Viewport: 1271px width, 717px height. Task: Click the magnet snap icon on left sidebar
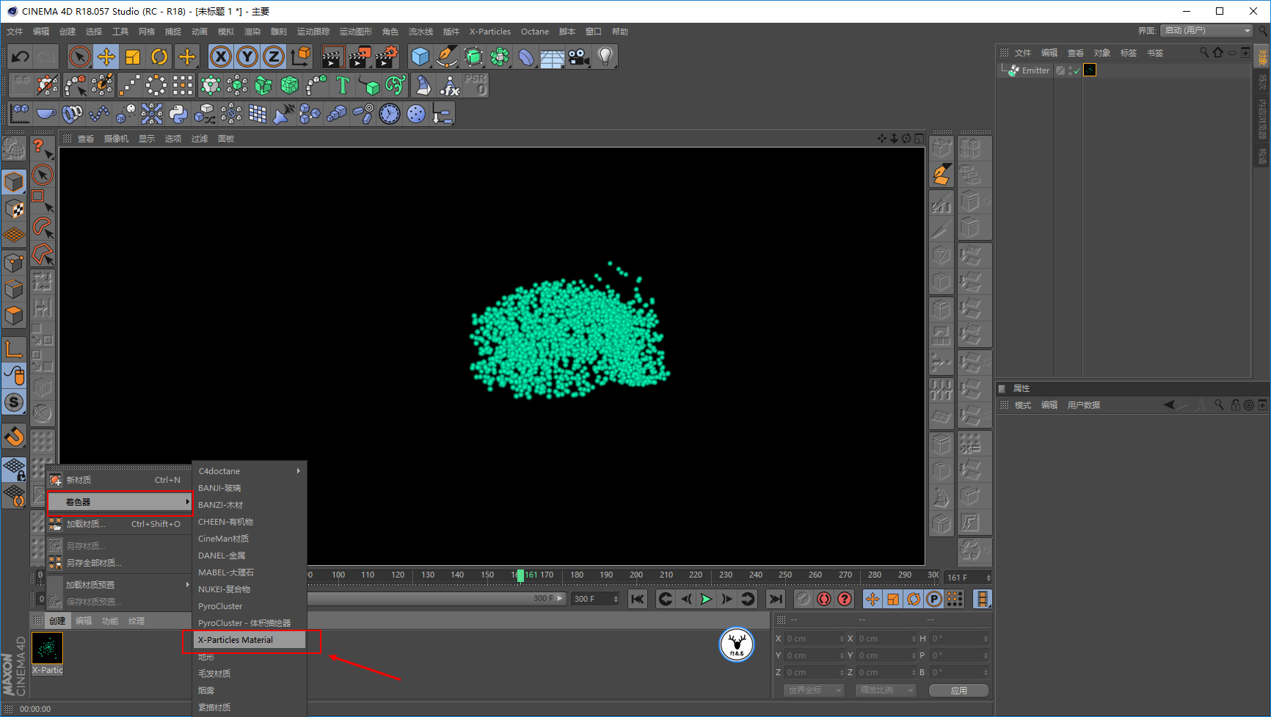click(x=14, y=437)
